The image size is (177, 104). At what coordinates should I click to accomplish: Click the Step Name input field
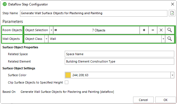[x=94, y=13]
